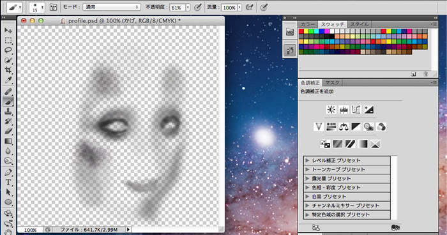Switch to the スタイル tab
Viewport: 447px width, 235px height.
(359, 24)
